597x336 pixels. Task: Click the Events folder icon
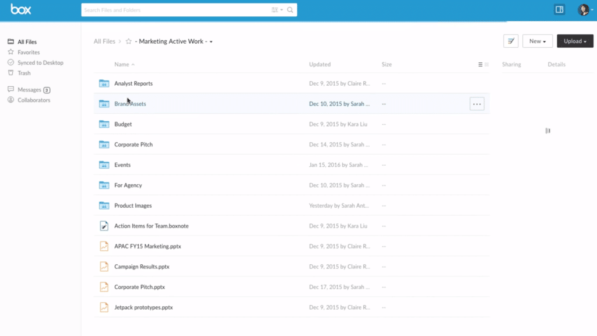tap(104, 164)
